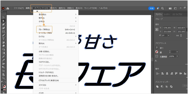
Task: Click horizontal align right icon
Action: [x=172, y=73]
